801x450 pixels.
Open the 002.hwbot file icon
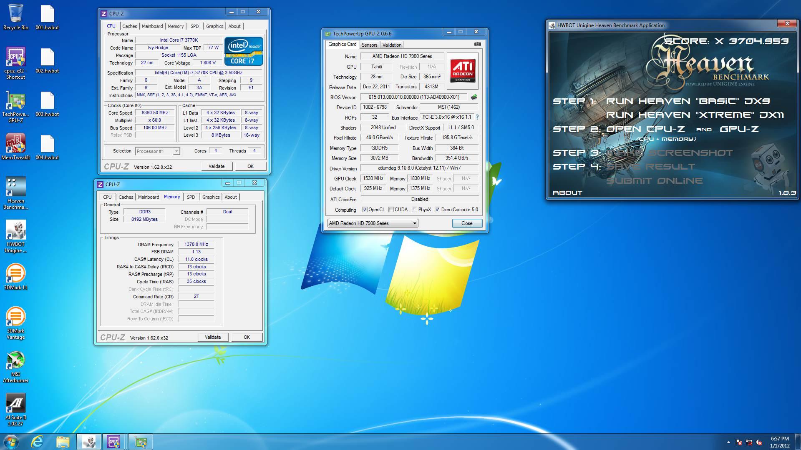point(47,60)
